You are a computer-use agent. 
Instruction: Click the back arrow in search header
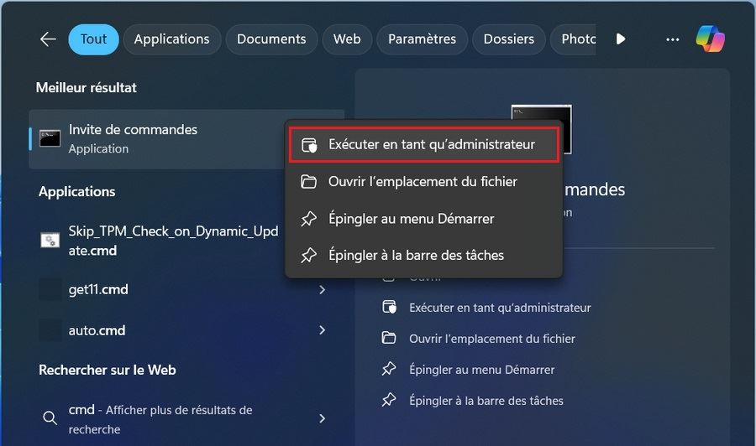click(x=48, y=39)
